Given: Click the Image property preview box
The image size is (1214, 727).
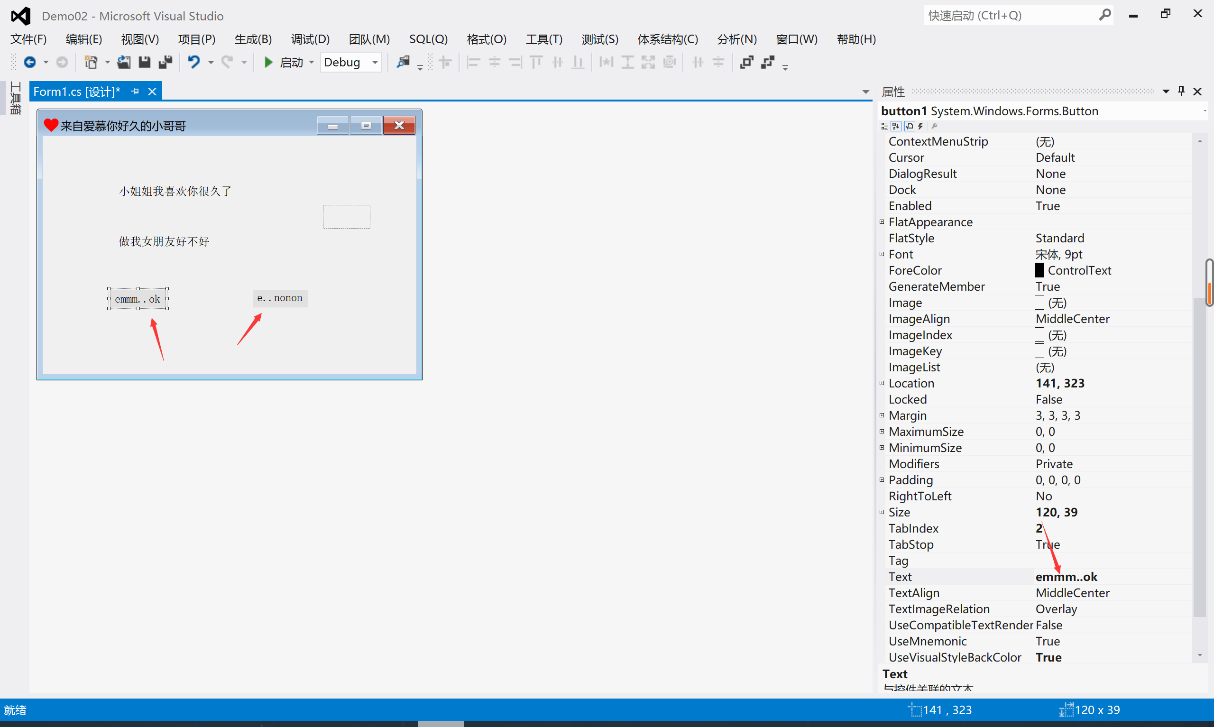Looking at the screenshot, I should 1039,303.
